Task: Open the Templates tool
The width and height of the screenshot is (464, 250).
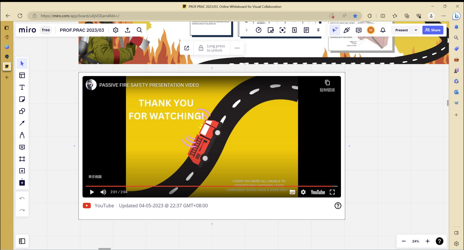Action: [x=22, y=75]
